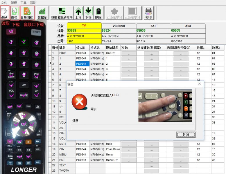Open the 数据库 database icon
The width and height of the screenshot is (226, 174).
tap(42, 13)
